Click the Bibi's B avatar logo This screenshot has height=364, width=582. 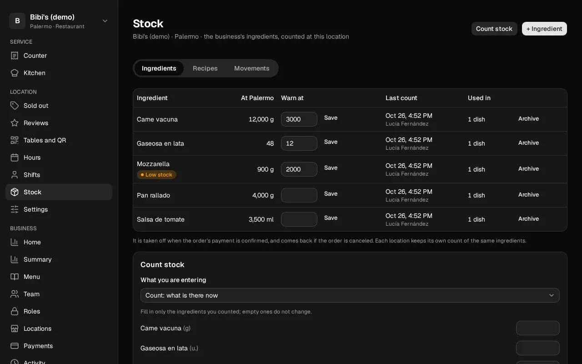click(x=17, y=21)
